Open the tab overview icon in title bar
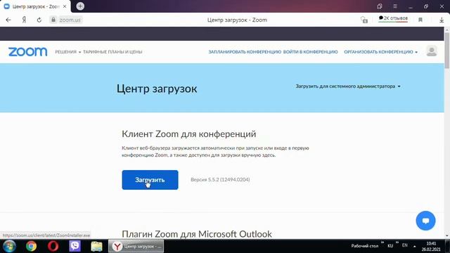The width and height of the screenshot is (450, 253). click(380, 6)
